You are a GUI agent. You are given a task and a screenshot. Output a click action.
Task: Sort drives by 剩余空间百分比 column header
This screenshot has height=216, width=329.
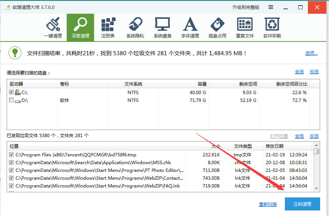284,84
